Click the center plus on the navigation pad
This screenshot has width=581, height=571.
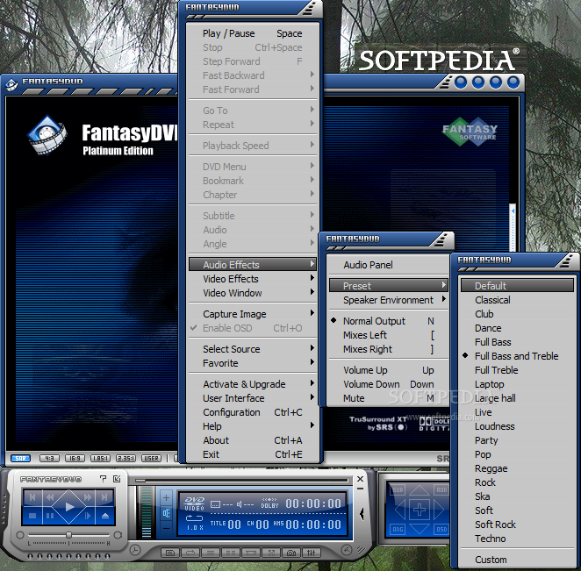pyautogui.click(x=420, y=510)
